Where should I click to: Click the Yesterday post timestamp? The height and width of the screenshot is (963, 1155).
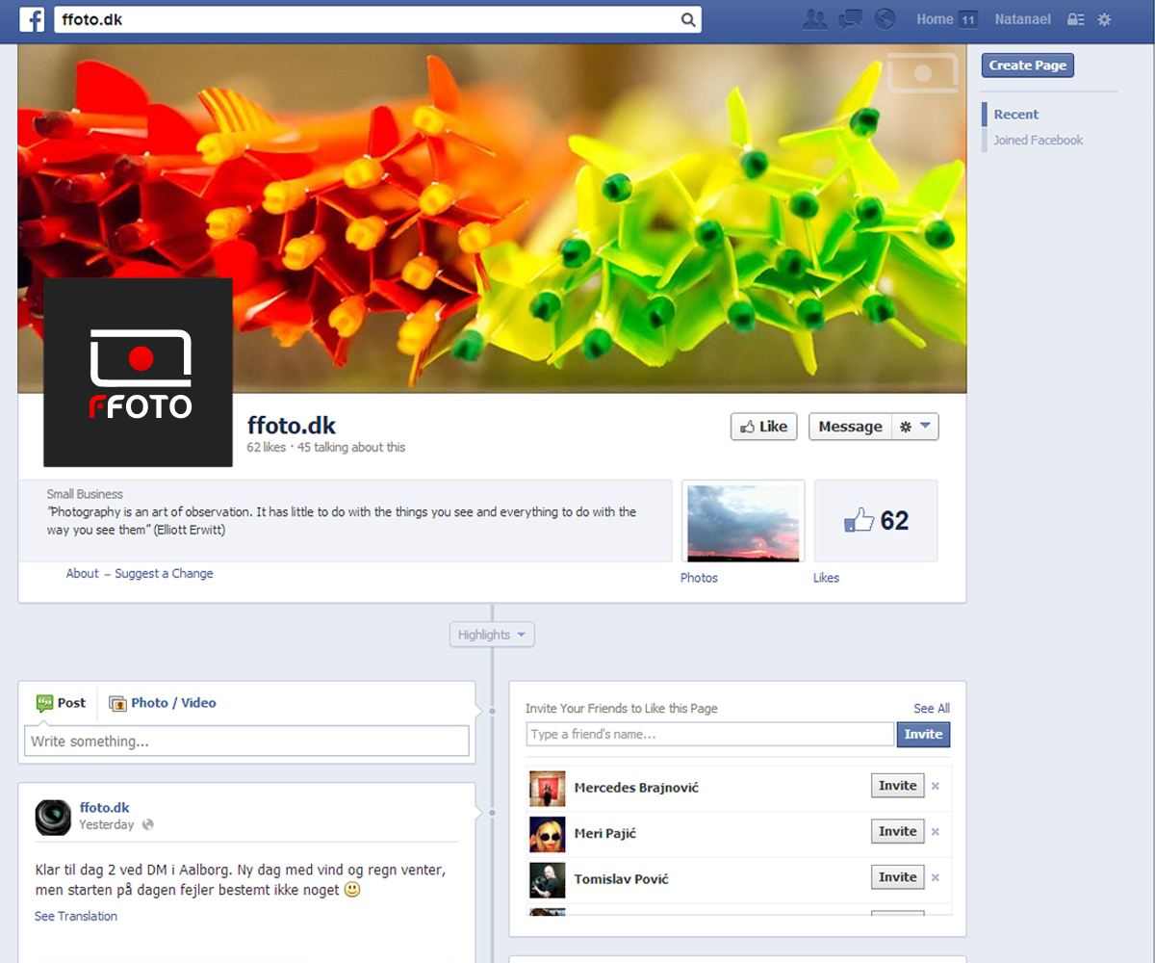tap(107, 825)
